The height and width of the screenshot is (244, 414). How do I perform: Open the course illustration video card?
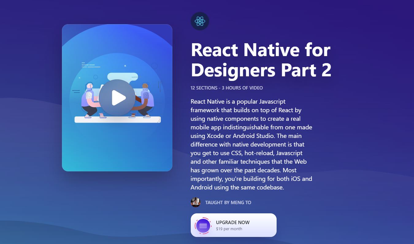(x=117, y=98)
